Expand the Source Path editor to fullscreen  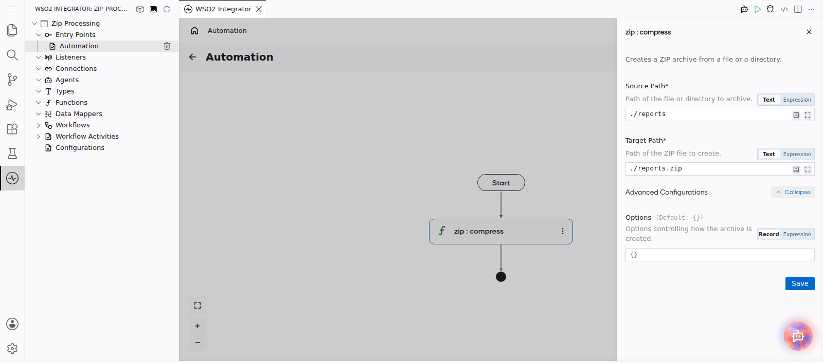point(808,115)
